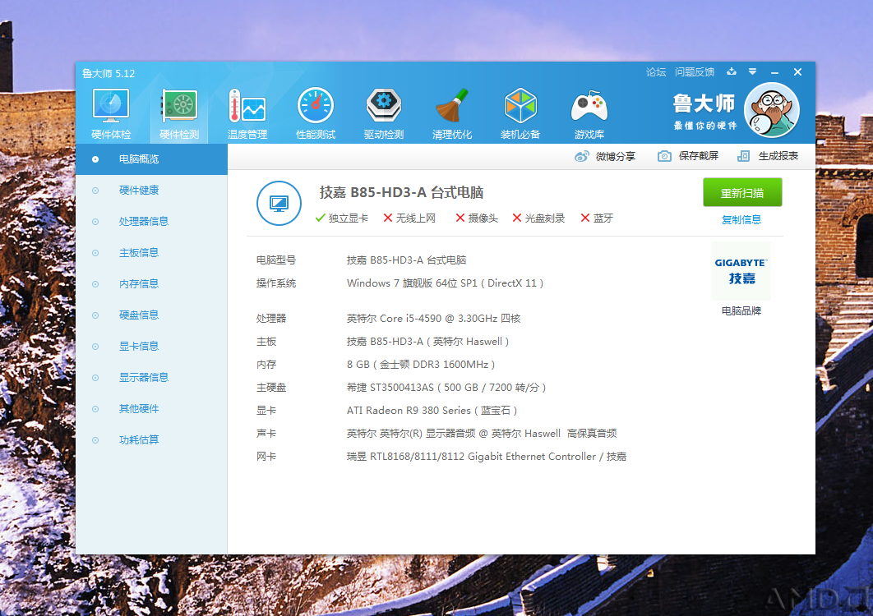Click the 无线上网 feature indicator
873x616 pixels.
tap(409, 218)
